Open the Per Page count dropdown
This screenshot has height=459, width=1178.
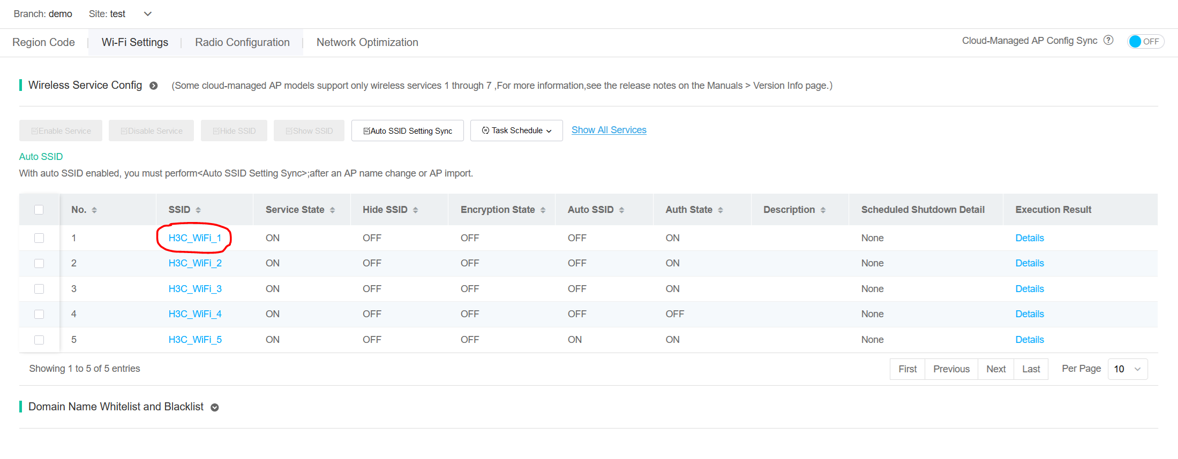pos(1128,369)
